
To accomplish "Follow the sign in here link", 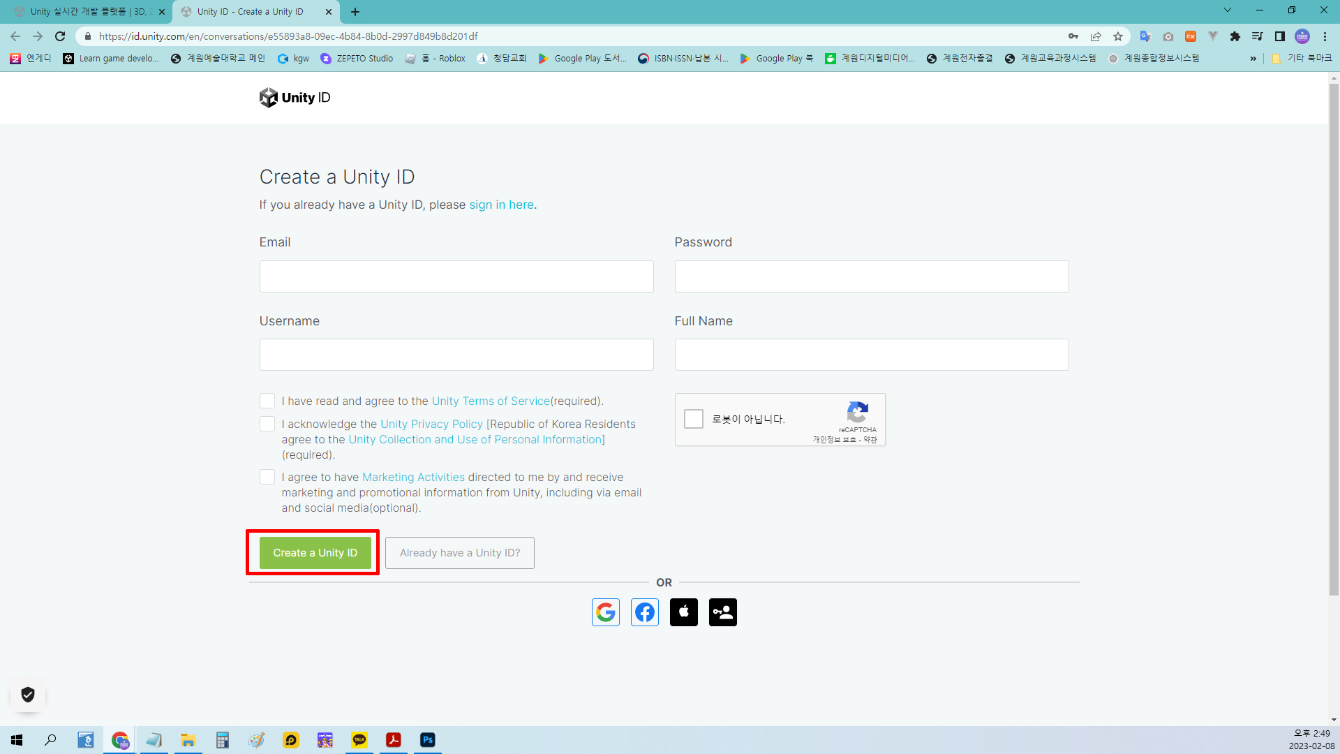I will point(501,205).
